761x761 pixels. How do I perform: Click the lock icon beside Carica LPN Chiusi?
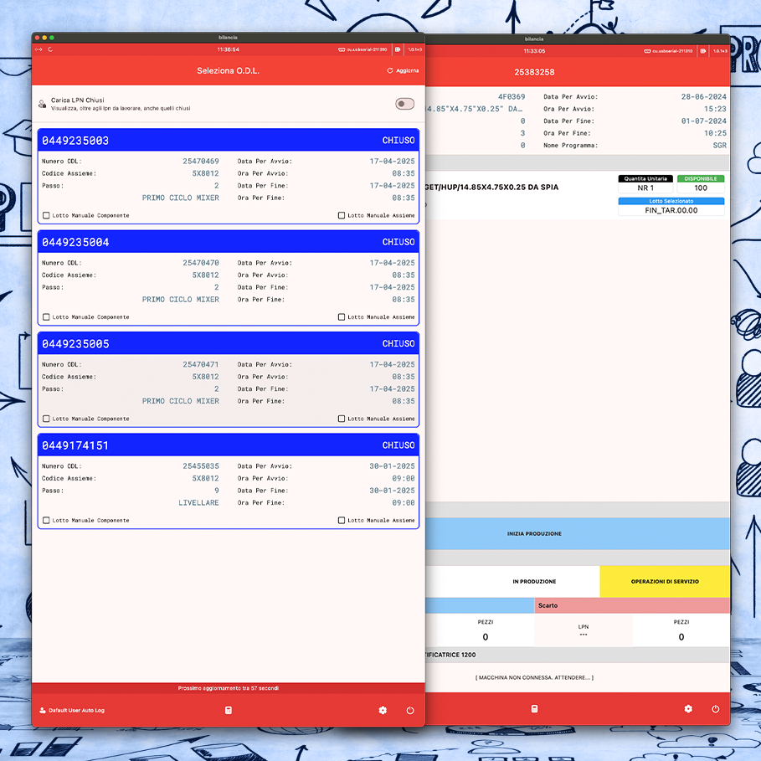click(x=42, y=104)
